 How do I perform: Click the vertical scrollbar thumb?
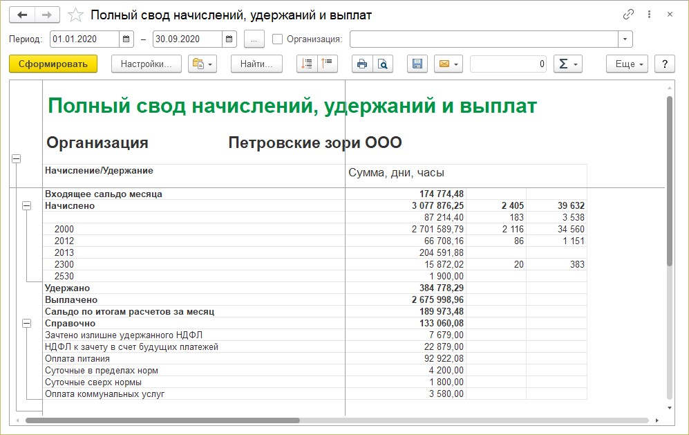coord(670,181)
